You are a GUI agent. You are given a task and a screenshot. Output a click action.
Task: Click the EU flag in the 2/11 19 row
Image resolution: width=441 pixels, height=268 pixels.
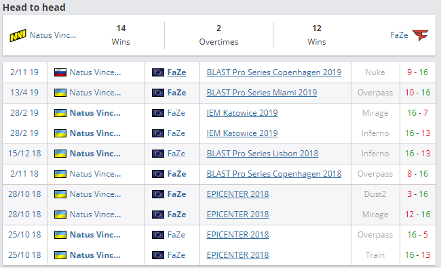158,72
